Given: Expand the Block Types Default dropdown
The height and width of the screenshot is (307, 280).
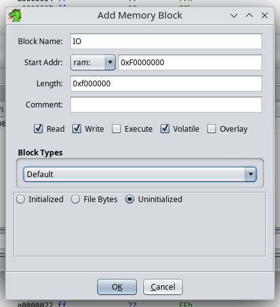Looking at the screenshot, I should tap(140, 174).
